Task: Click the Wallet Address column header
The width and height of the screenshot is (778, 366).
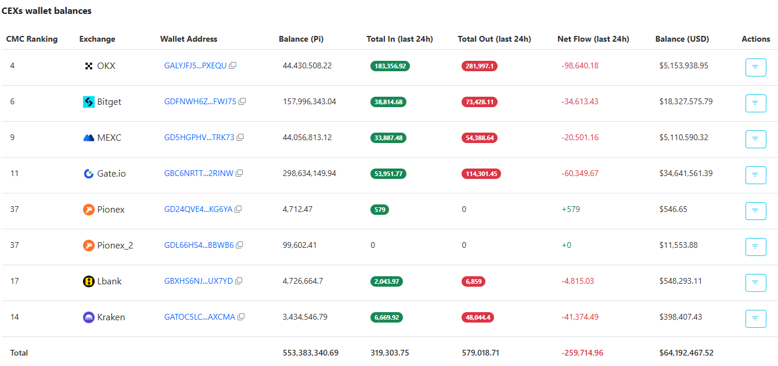Action: pyautogui.click(x=189, y=39)
